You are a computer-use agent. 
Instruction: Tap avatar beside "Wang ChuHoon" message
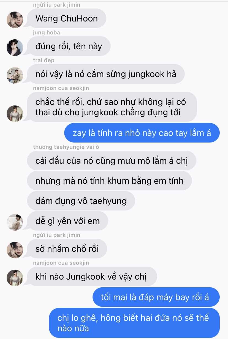click(15, 20)
